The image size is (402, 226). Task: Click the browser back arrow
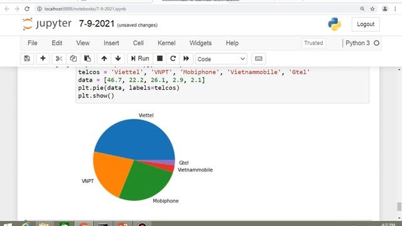pos(7,9)
